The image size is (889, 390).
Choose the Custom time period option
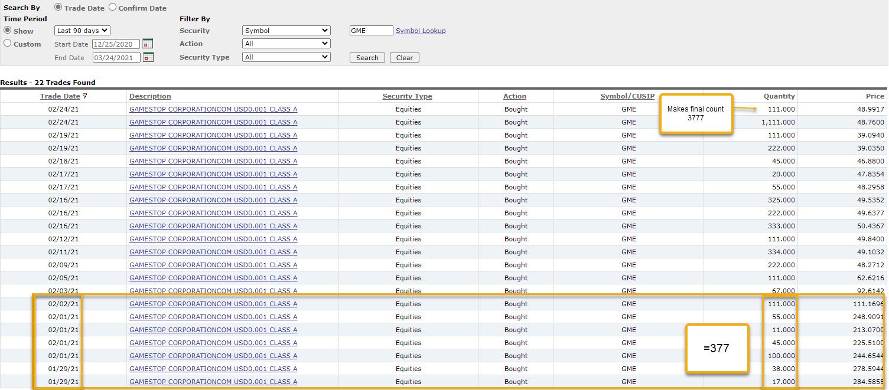tap(8, 43)
